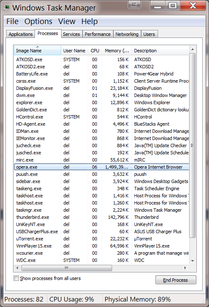Select the thunderbird.exe process row
Image resolution: width=209 pixels, height=307 pixels.
(102, 217)
